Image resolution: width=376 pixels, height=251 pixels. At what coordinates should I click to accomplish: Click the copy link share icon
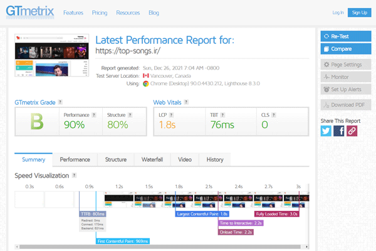(x=352, y=131)
